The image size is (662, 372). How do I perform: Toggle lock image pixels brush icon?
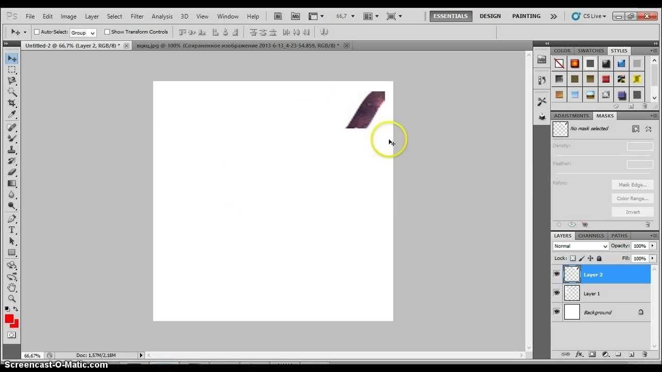581,258
